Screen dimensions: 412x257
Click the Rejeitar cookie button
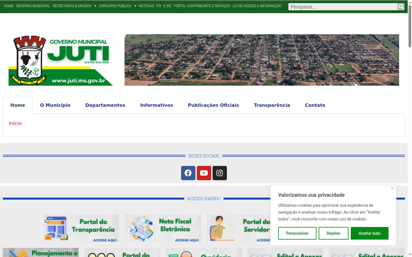click(x=334, y=233)
